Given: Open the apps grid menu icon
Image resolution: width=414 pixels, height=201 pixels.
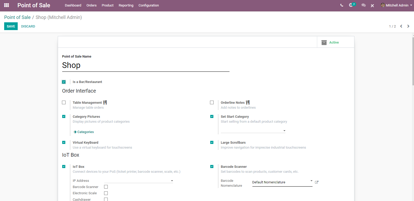Looking at the screenshot, I should pyautogui.click(x=7, y=5).
